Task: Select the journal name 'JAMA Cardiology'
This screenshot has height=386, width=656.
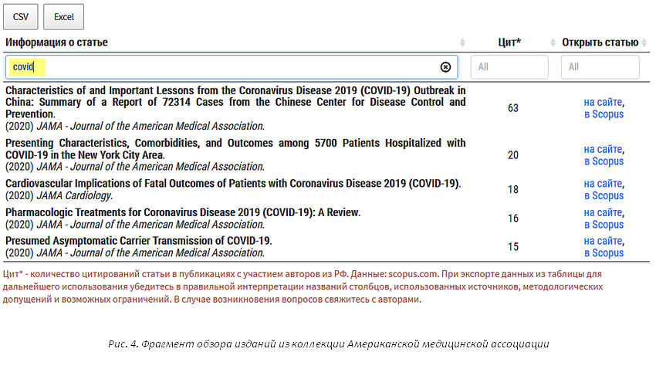Action: [74, 195]
